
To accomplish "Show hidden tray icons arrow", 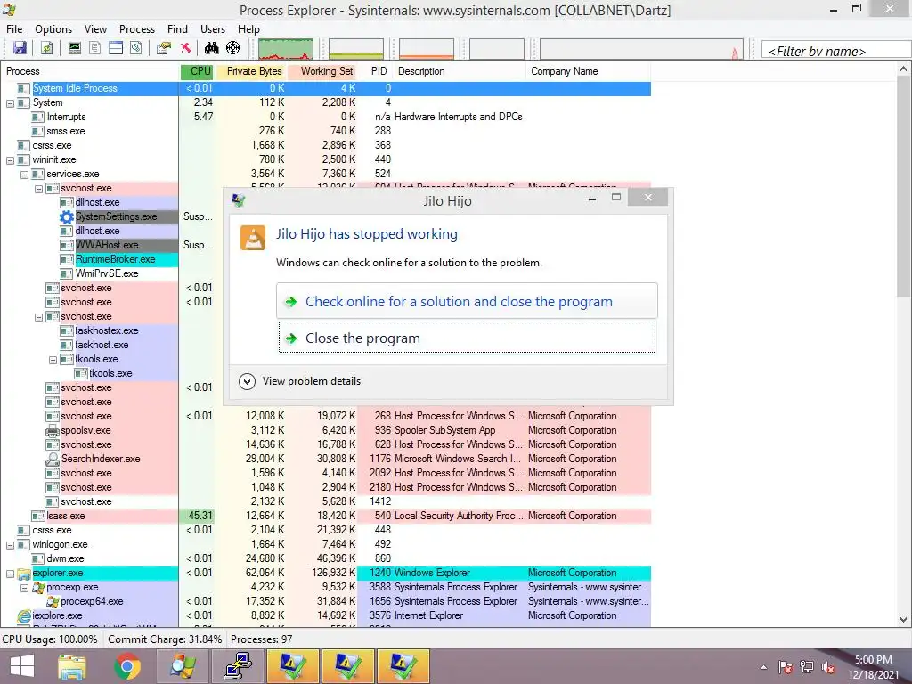I will point(763,667).
